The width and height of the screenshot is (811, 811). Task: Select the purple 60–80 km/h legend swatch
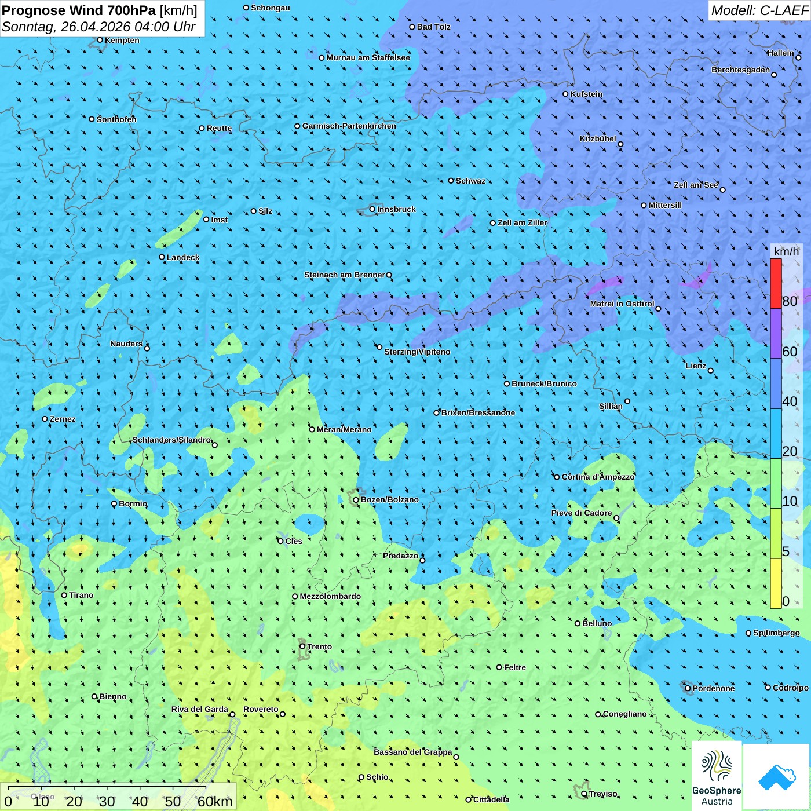tap(776, 334)
